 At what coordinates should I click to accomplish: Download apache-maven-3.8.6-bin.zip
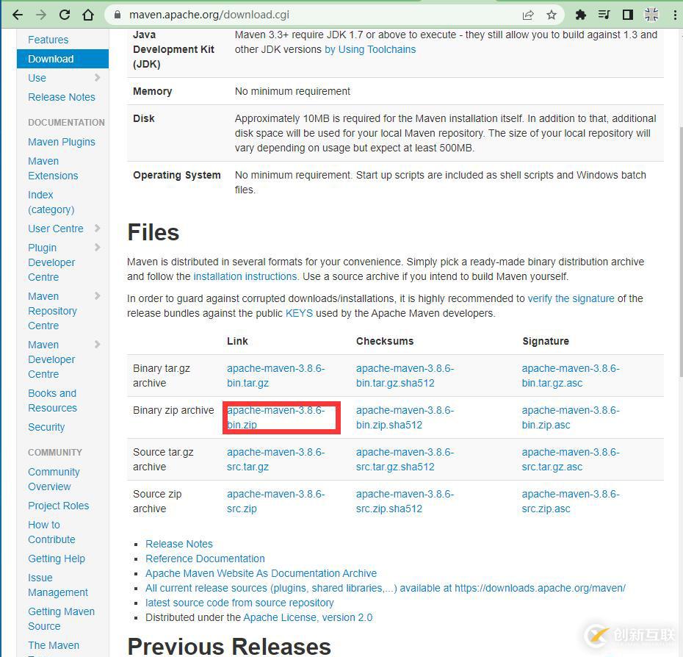(x=275, y=417)
